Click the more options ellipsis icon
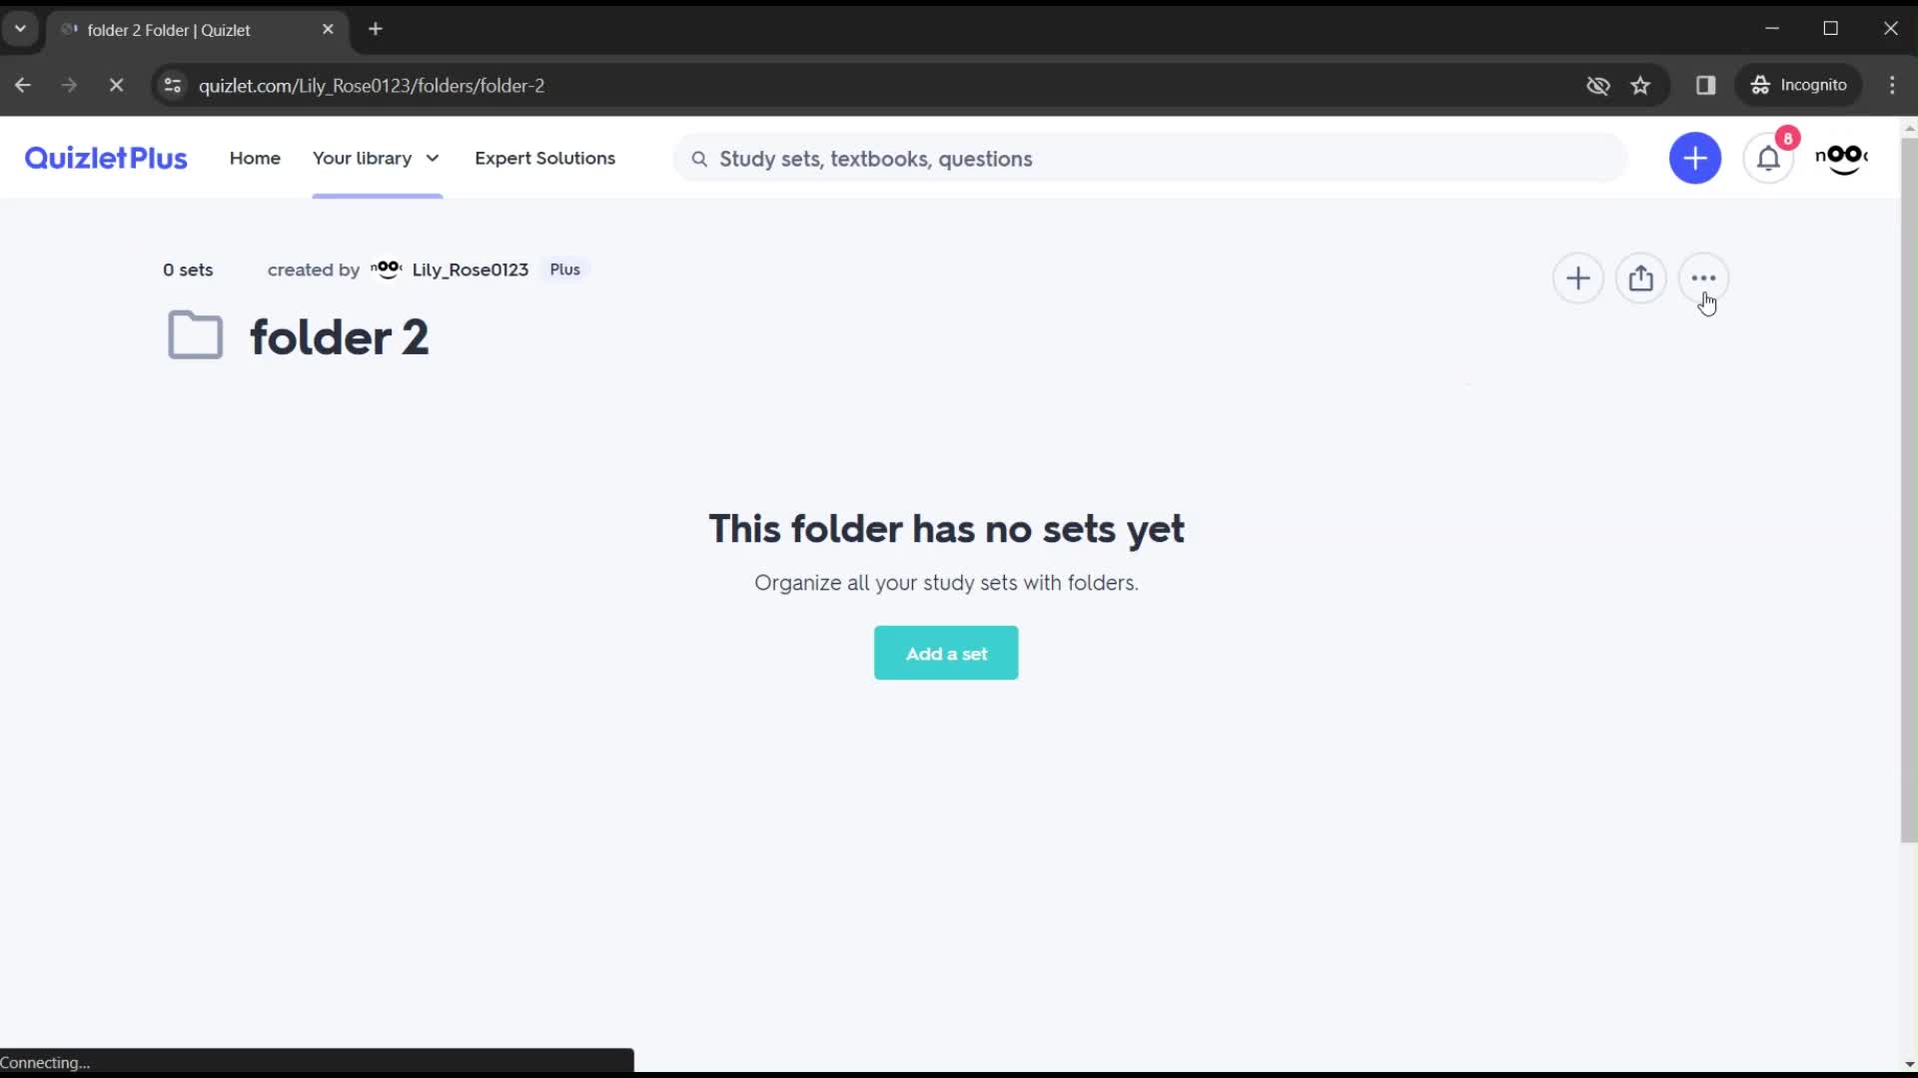The image size is (1918, 1078). click(1703, 279)
